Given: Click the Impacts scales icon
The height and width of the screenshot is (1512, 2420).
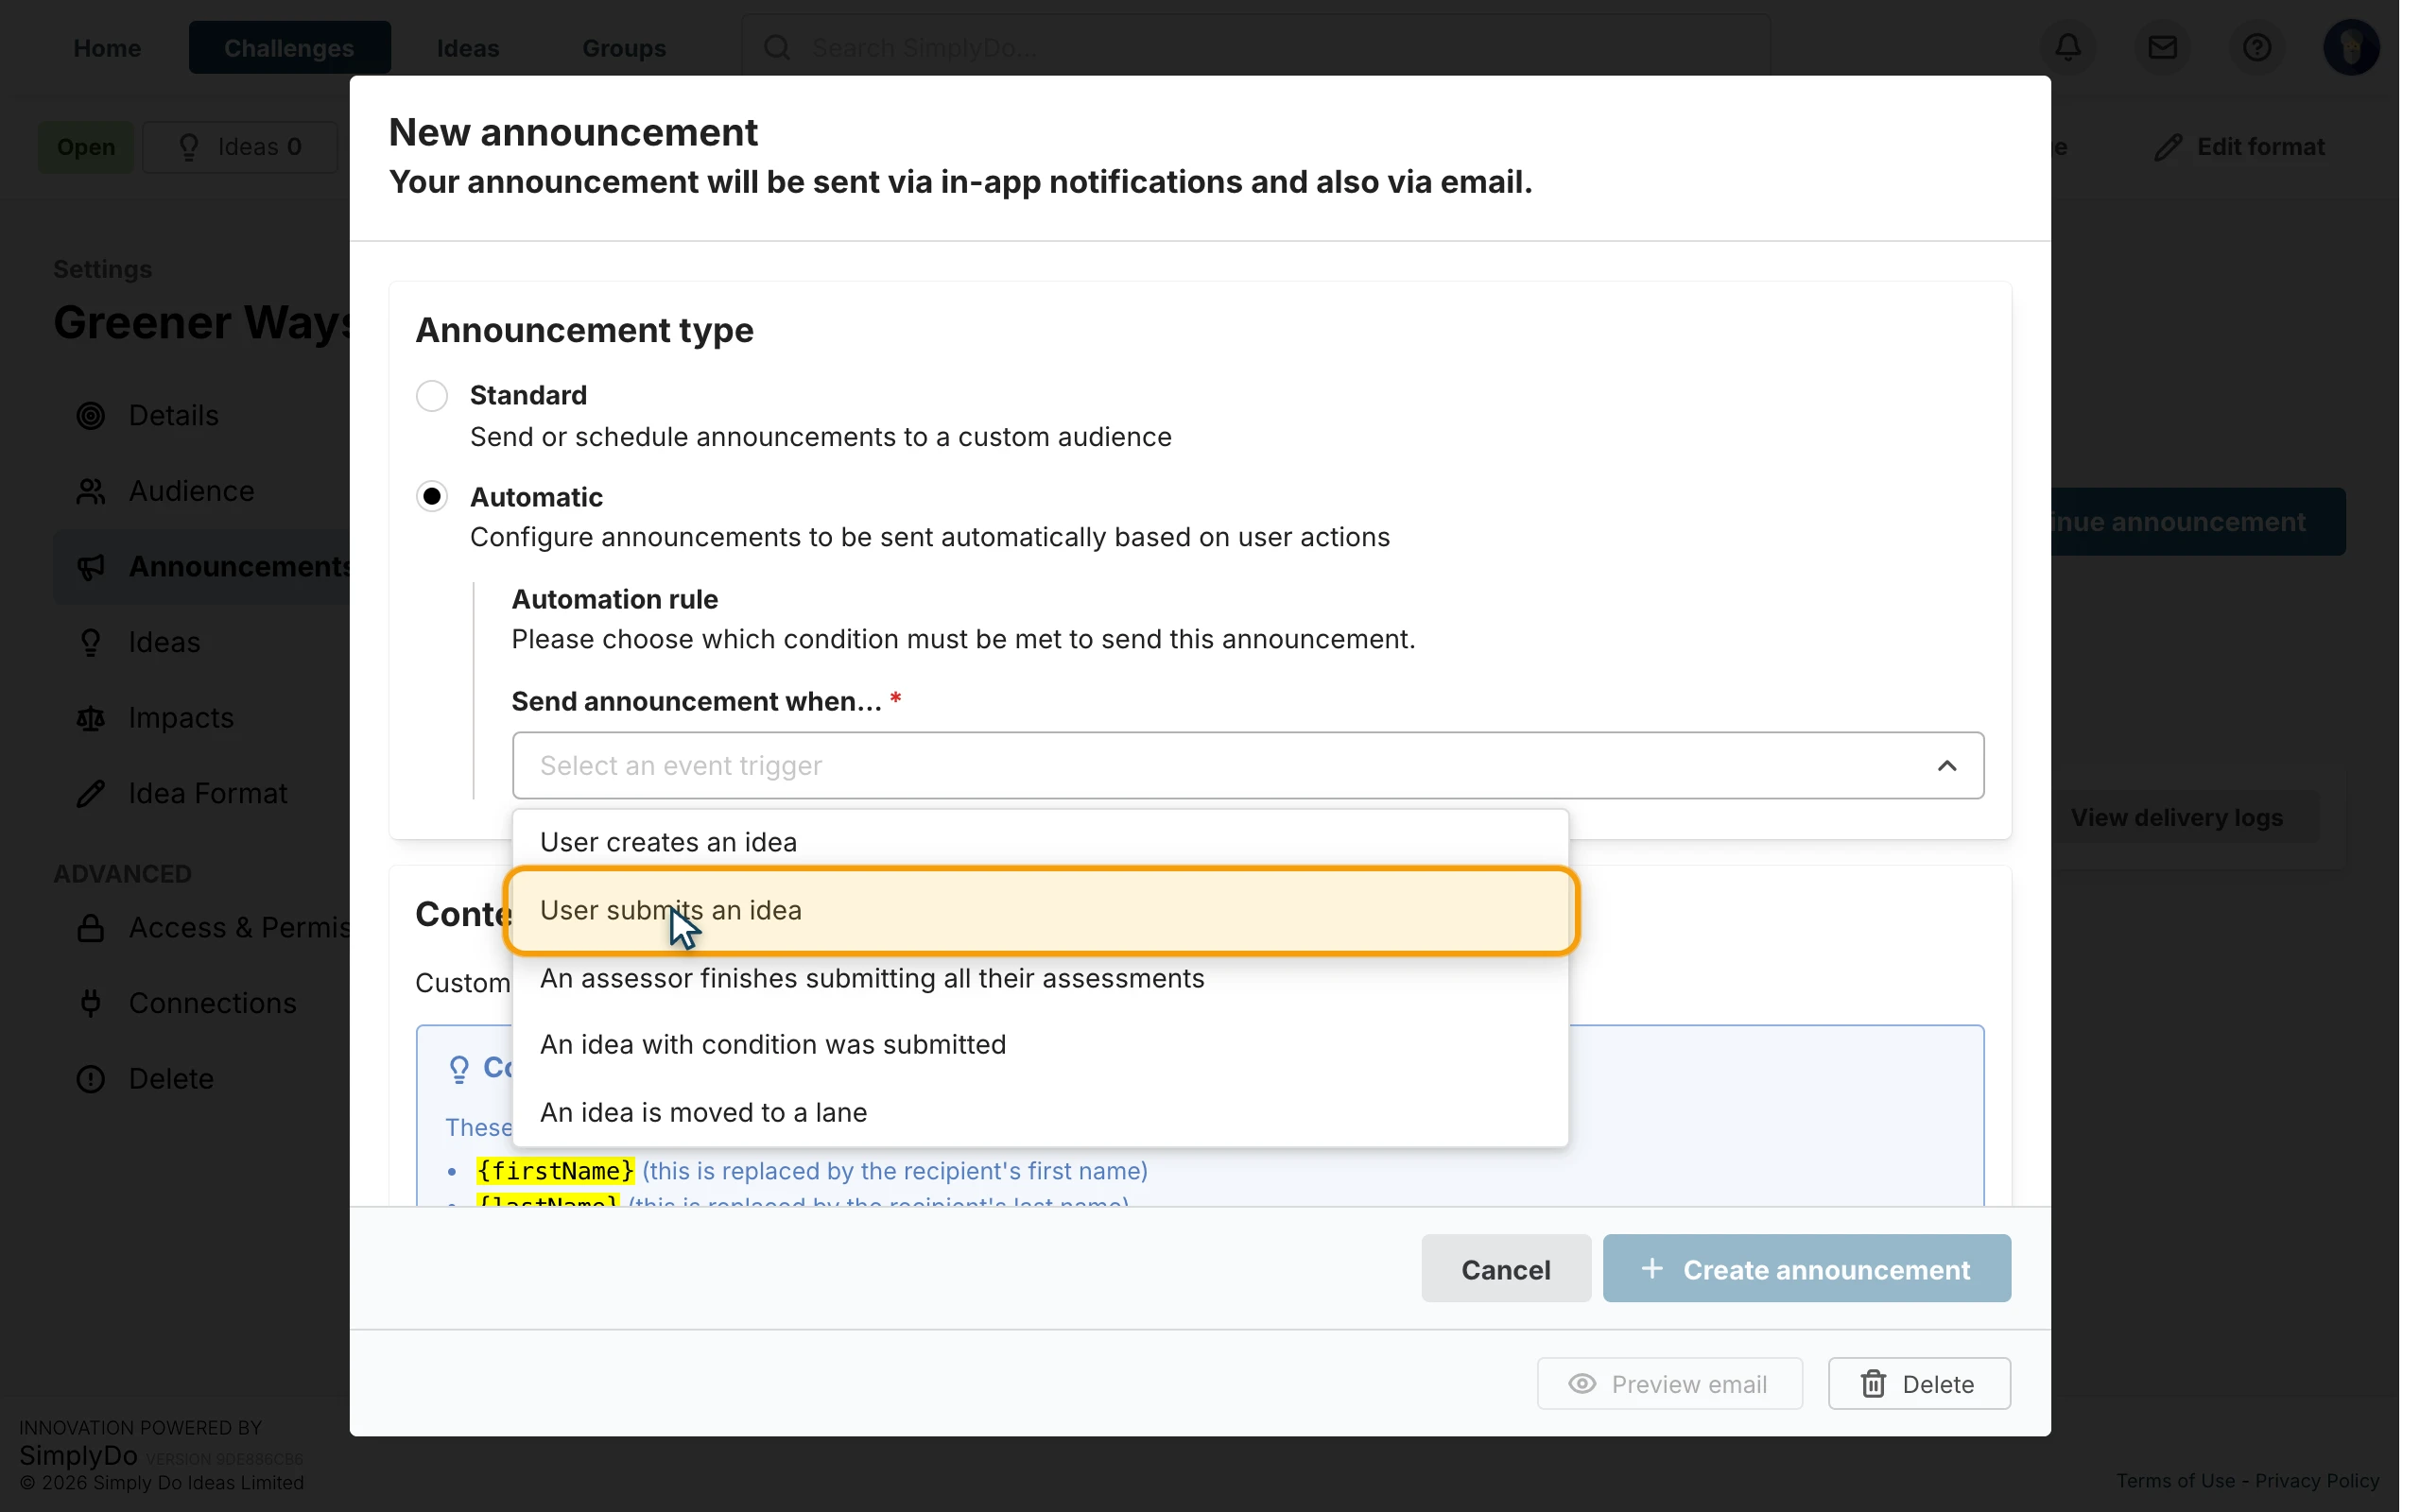Looking at the screenshot, I should coord(91,718).
